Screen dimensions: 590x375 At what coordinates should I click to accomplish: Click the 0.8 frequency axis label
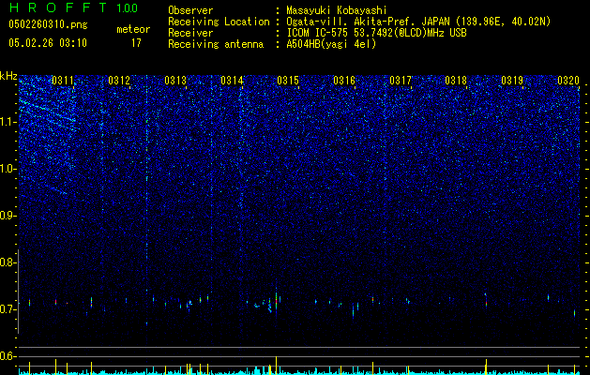coord(8,262)
